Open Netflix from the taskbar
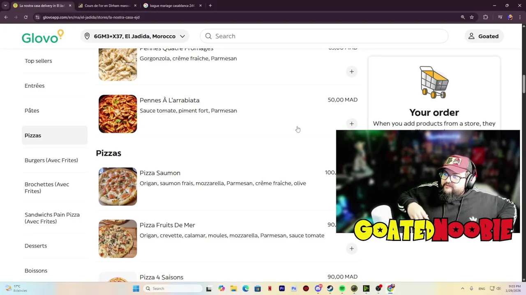The width and height of the screenshot is (526, 295). tap(270, 288)
